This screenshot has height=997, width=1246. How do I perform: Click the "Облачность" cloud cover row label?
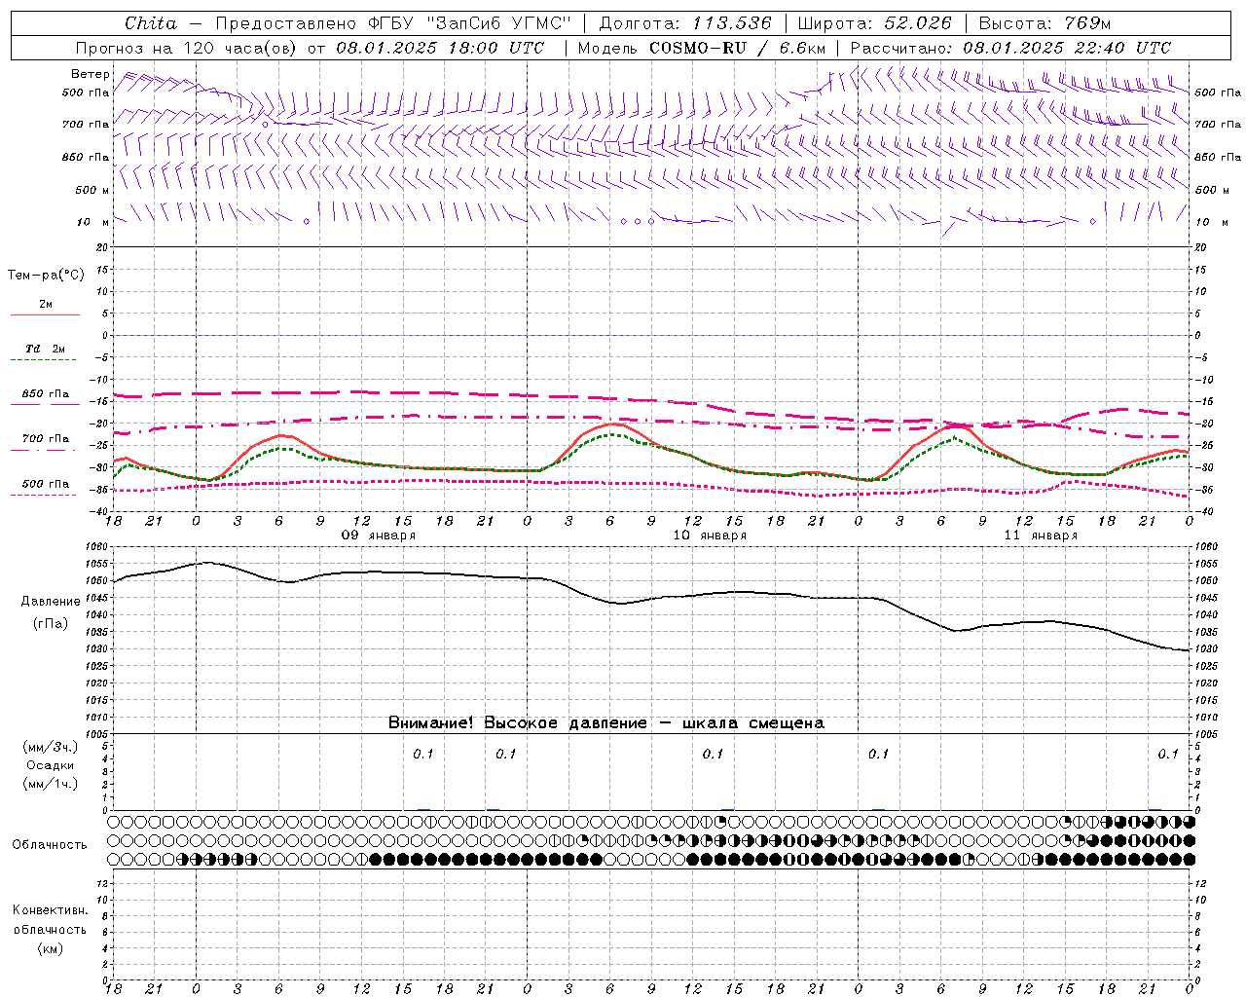point(49,845)
